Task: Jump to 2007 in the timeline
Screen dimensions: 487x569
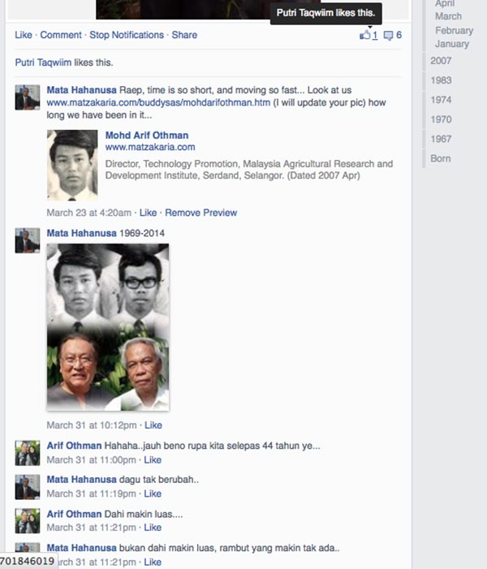Action: click(x=442, y=61)
